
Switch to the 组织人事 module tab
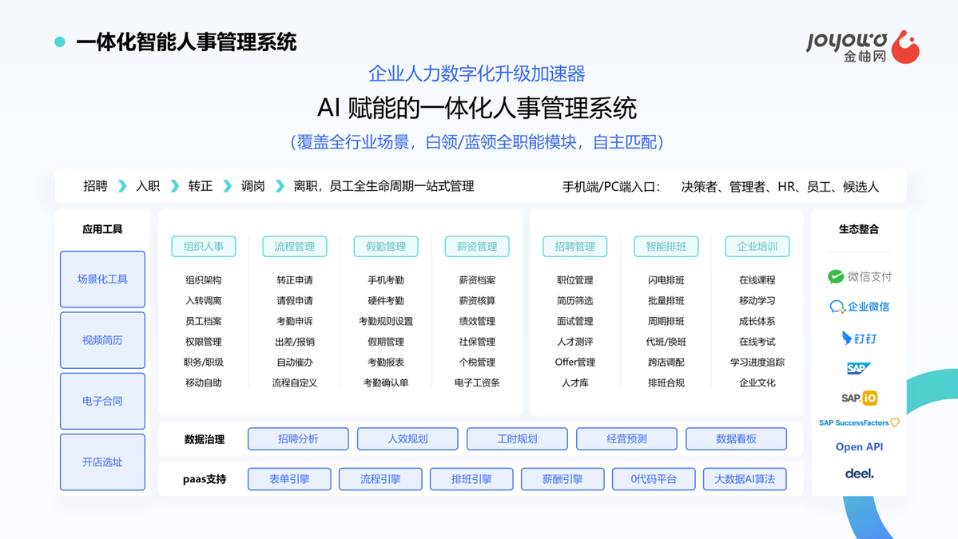(204, 247)
